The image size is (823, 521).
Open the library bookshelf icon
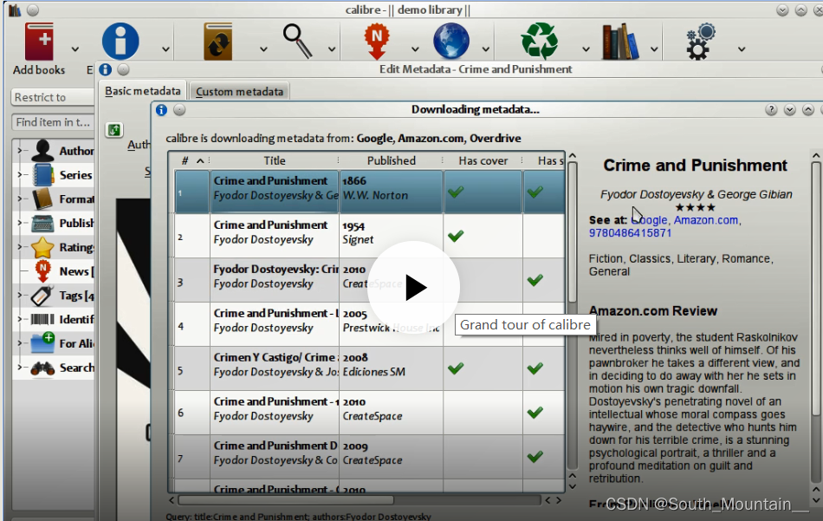tap(620, 41)
